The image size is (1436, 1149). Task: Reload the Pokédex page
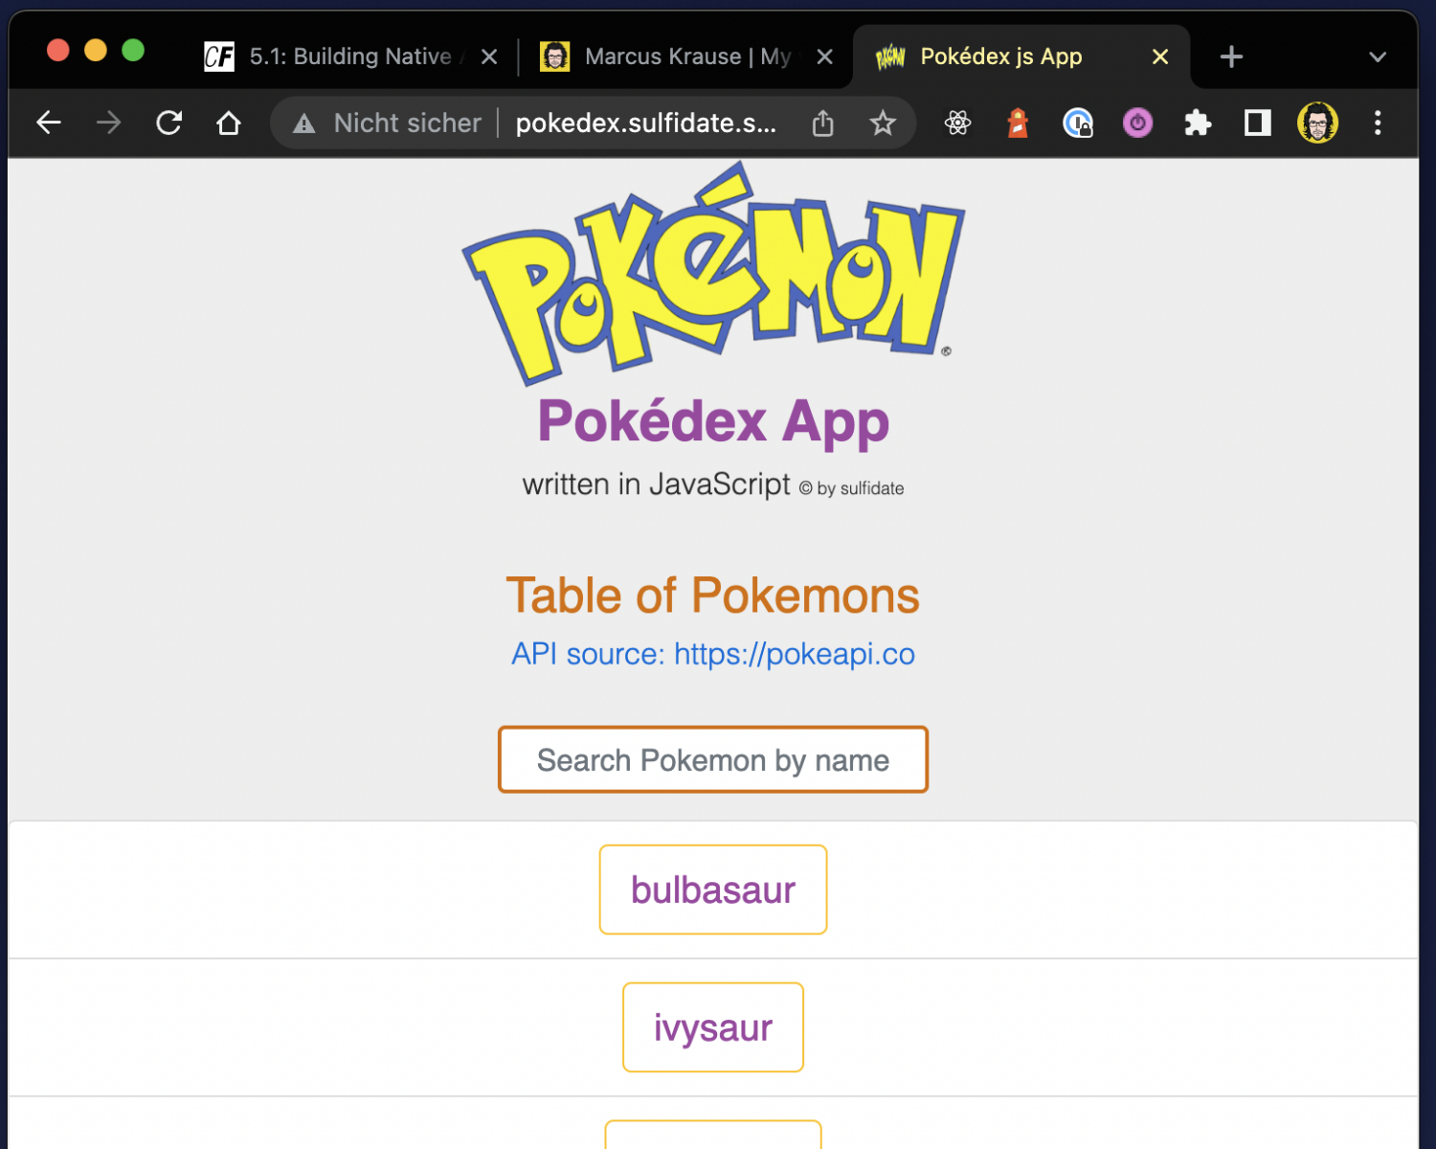pos(168,123)
